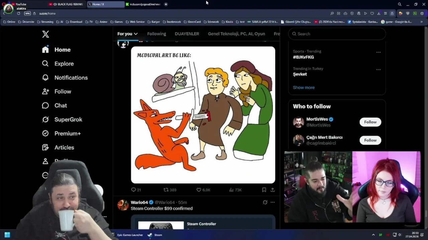Follow MortisWes
Image resolution: width=428 pixels, height=240 pixels.
[370, 122]
